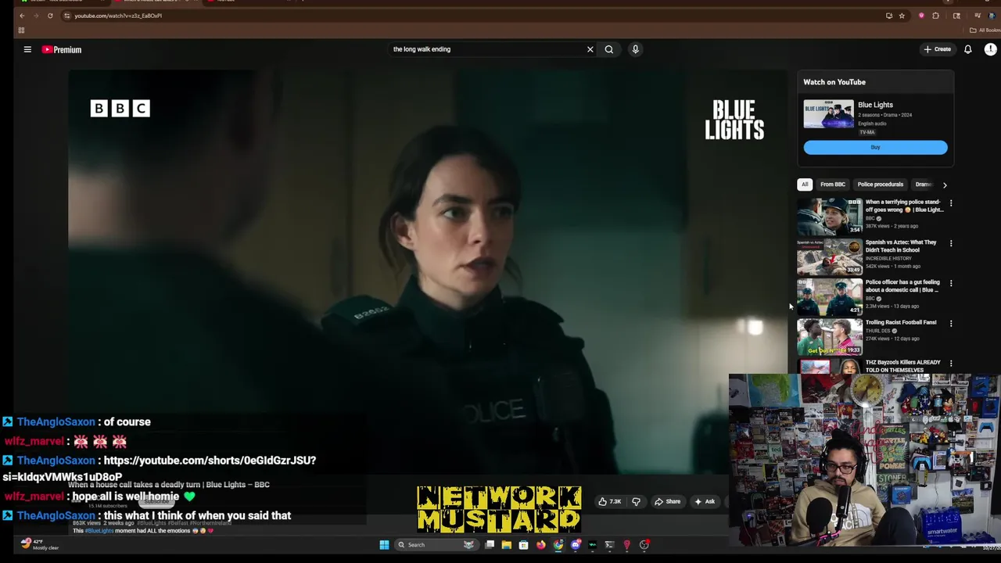The width and height of the screenshot is (1001, 563).
Task: Open Discord from taskbar
Action: [x=576, y=545]
